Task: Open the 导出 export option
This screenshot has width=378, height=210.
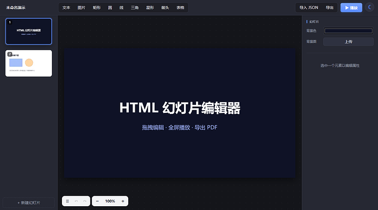Action: point(330,8)
